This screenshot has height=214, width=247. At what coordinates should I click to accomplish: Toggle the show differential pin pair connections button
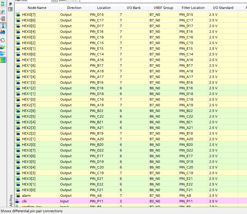[x=3, y=60]
